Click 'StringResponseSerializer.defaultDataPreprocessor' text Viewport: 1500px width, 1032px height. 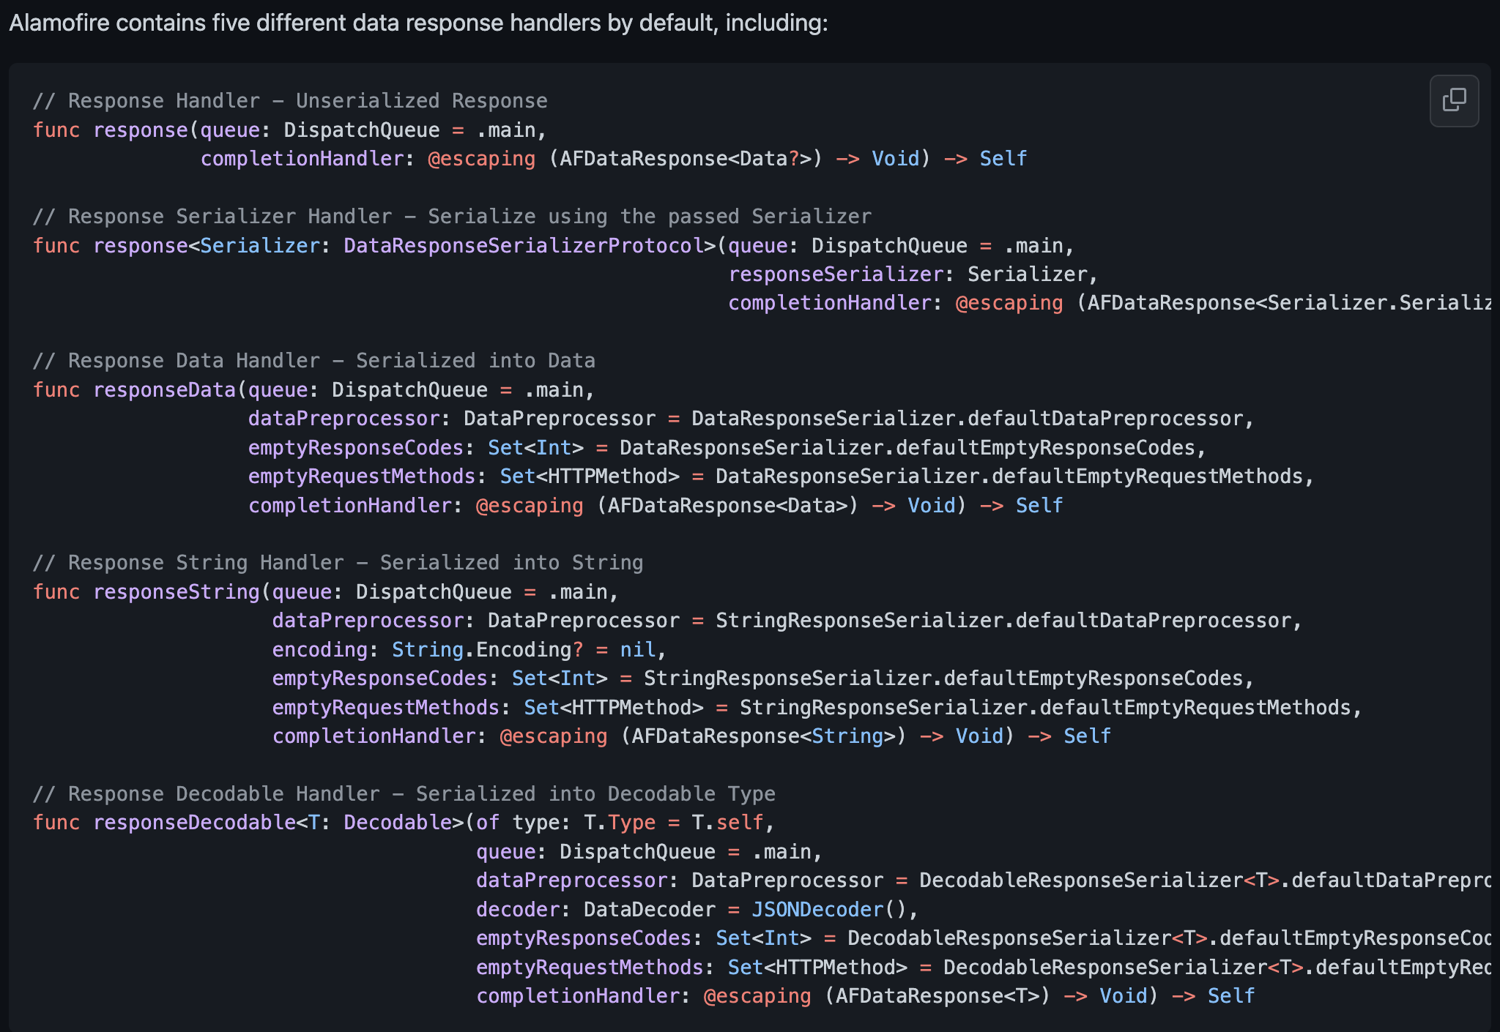(1003, 621)
